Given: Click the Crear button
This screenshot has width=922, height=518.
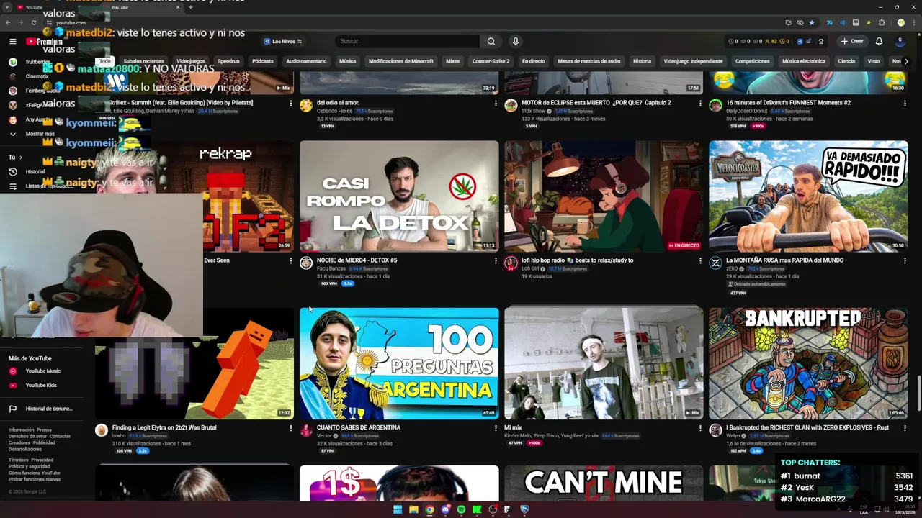Looking at the screenshot, I should 851,41.
